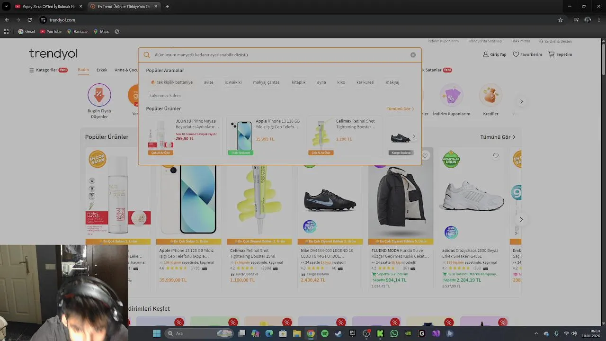Open the Çok Satanlar tab
This screenshot has height=341, width=606.
tap(437, 70)
